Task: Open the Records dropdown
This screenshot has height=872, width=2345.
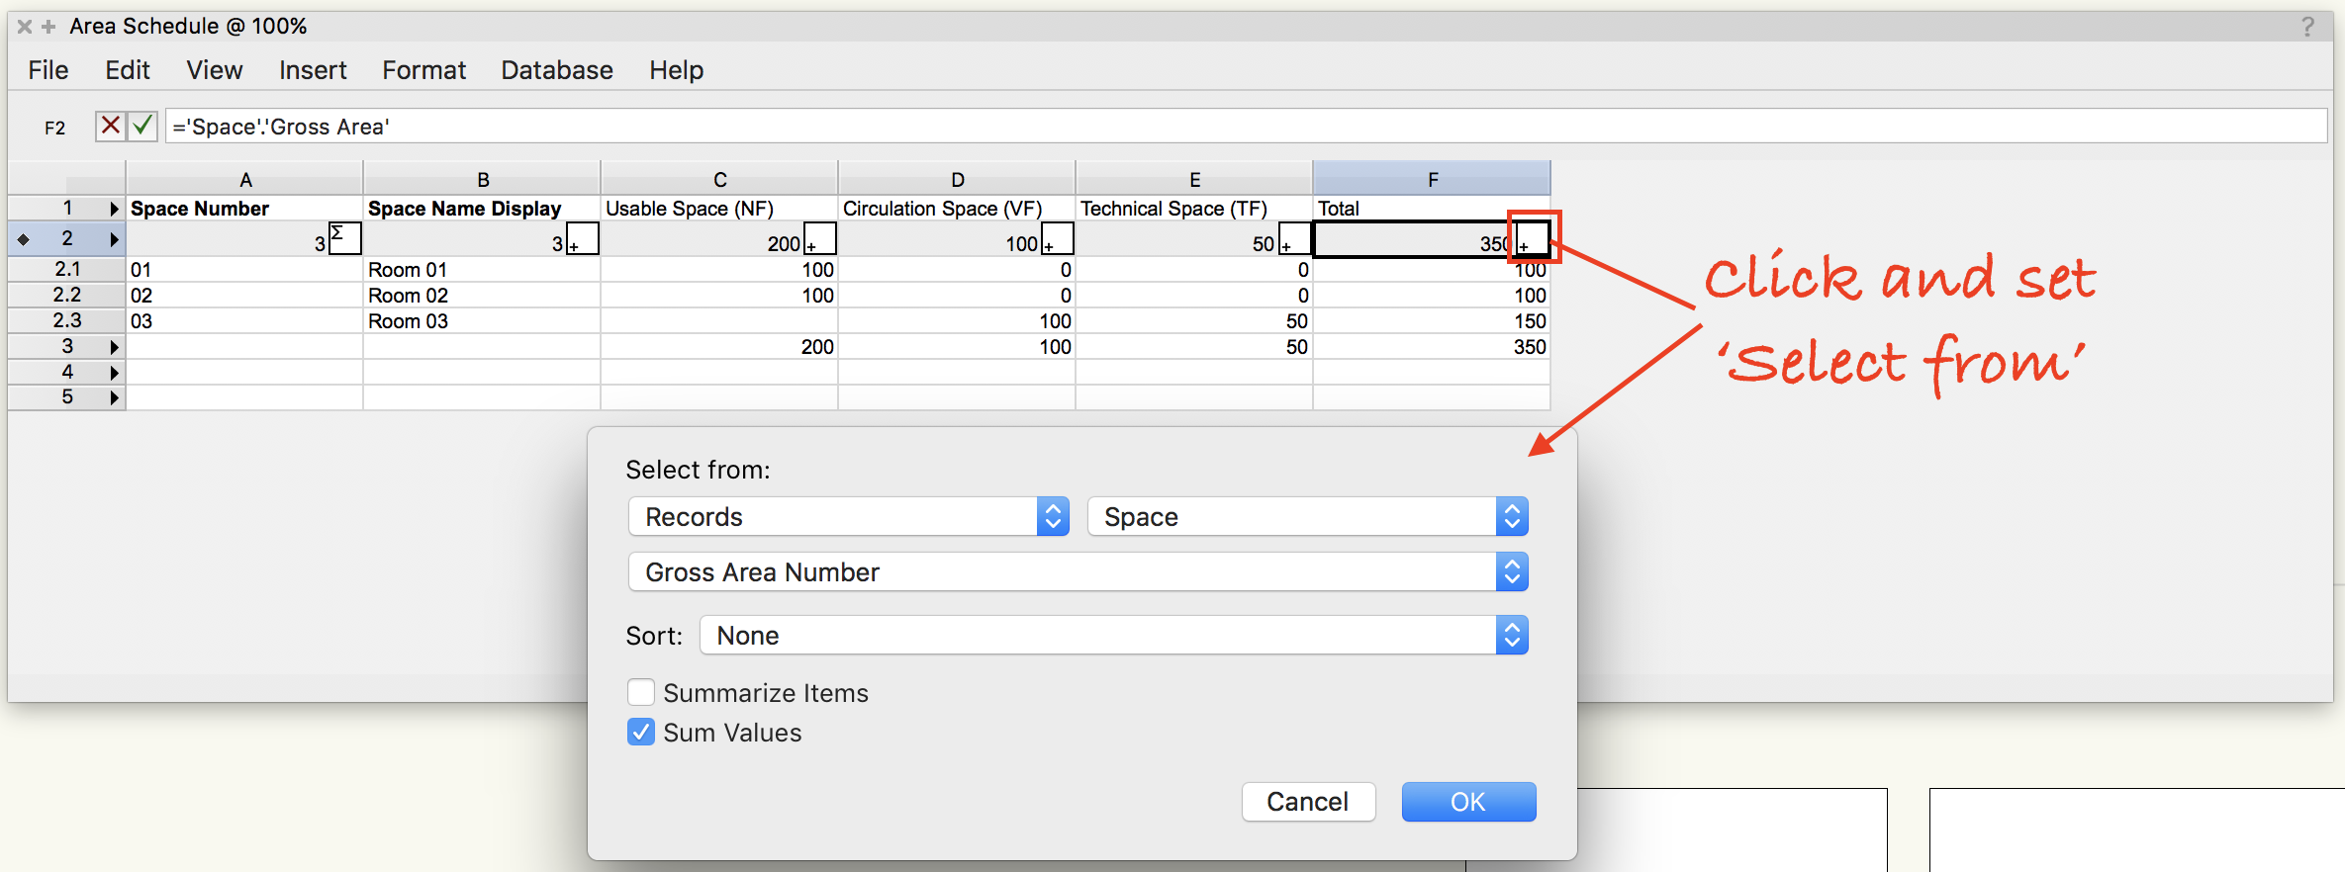Action: 848,516
